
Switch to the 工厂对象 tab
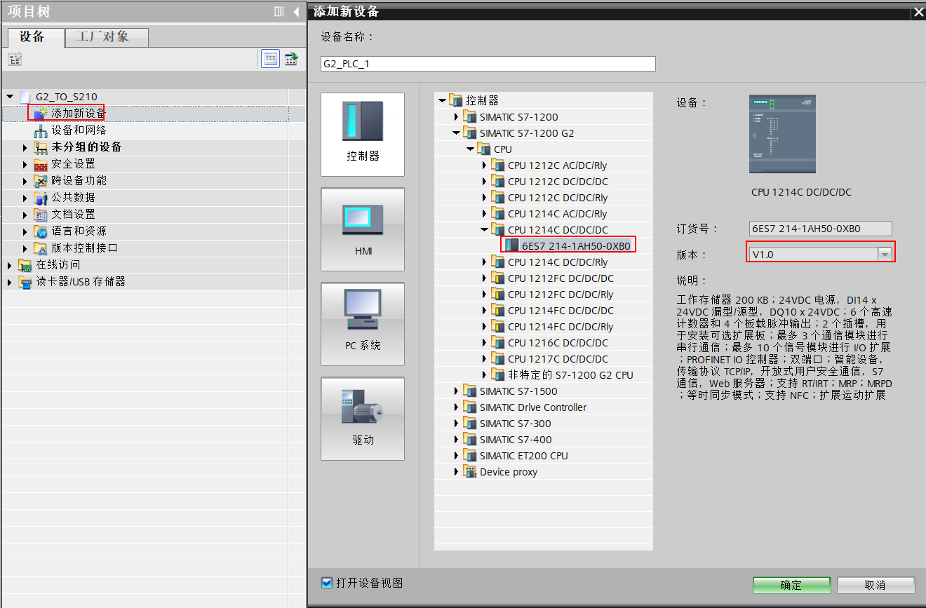tap(106, 37)
